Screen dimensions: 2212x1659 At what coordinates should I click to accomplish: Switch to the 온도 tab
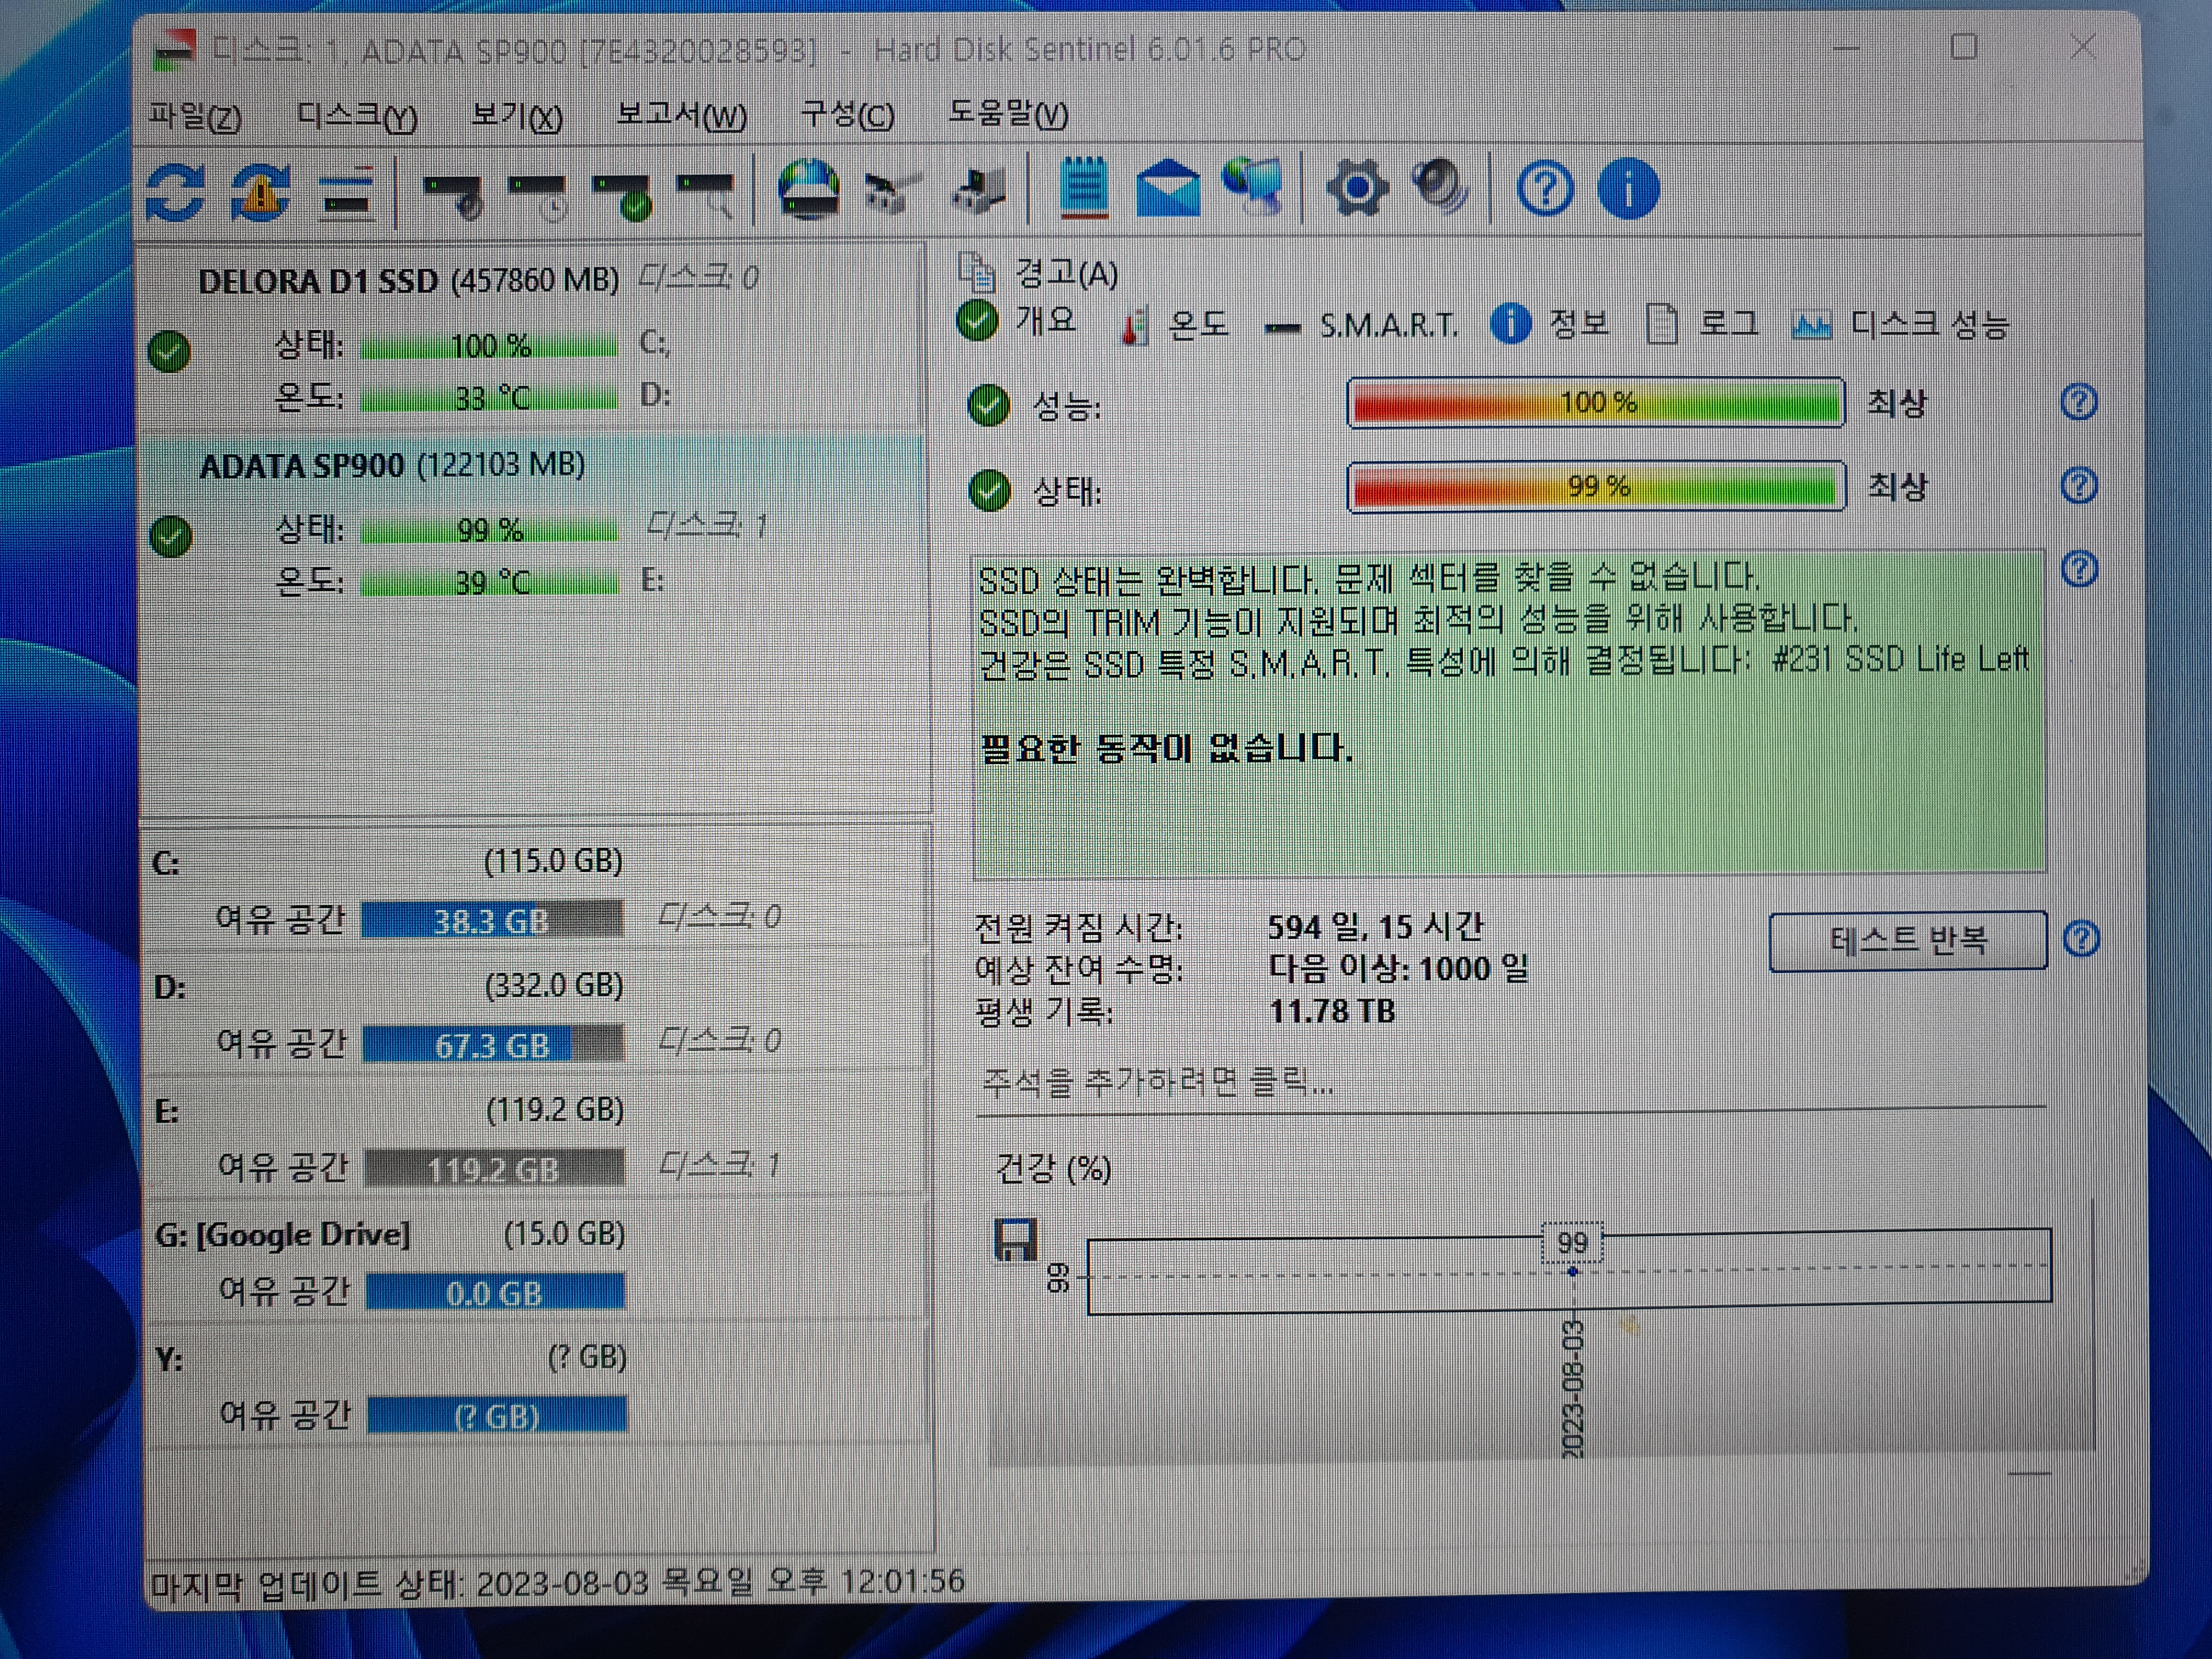tap(1175, 325)
